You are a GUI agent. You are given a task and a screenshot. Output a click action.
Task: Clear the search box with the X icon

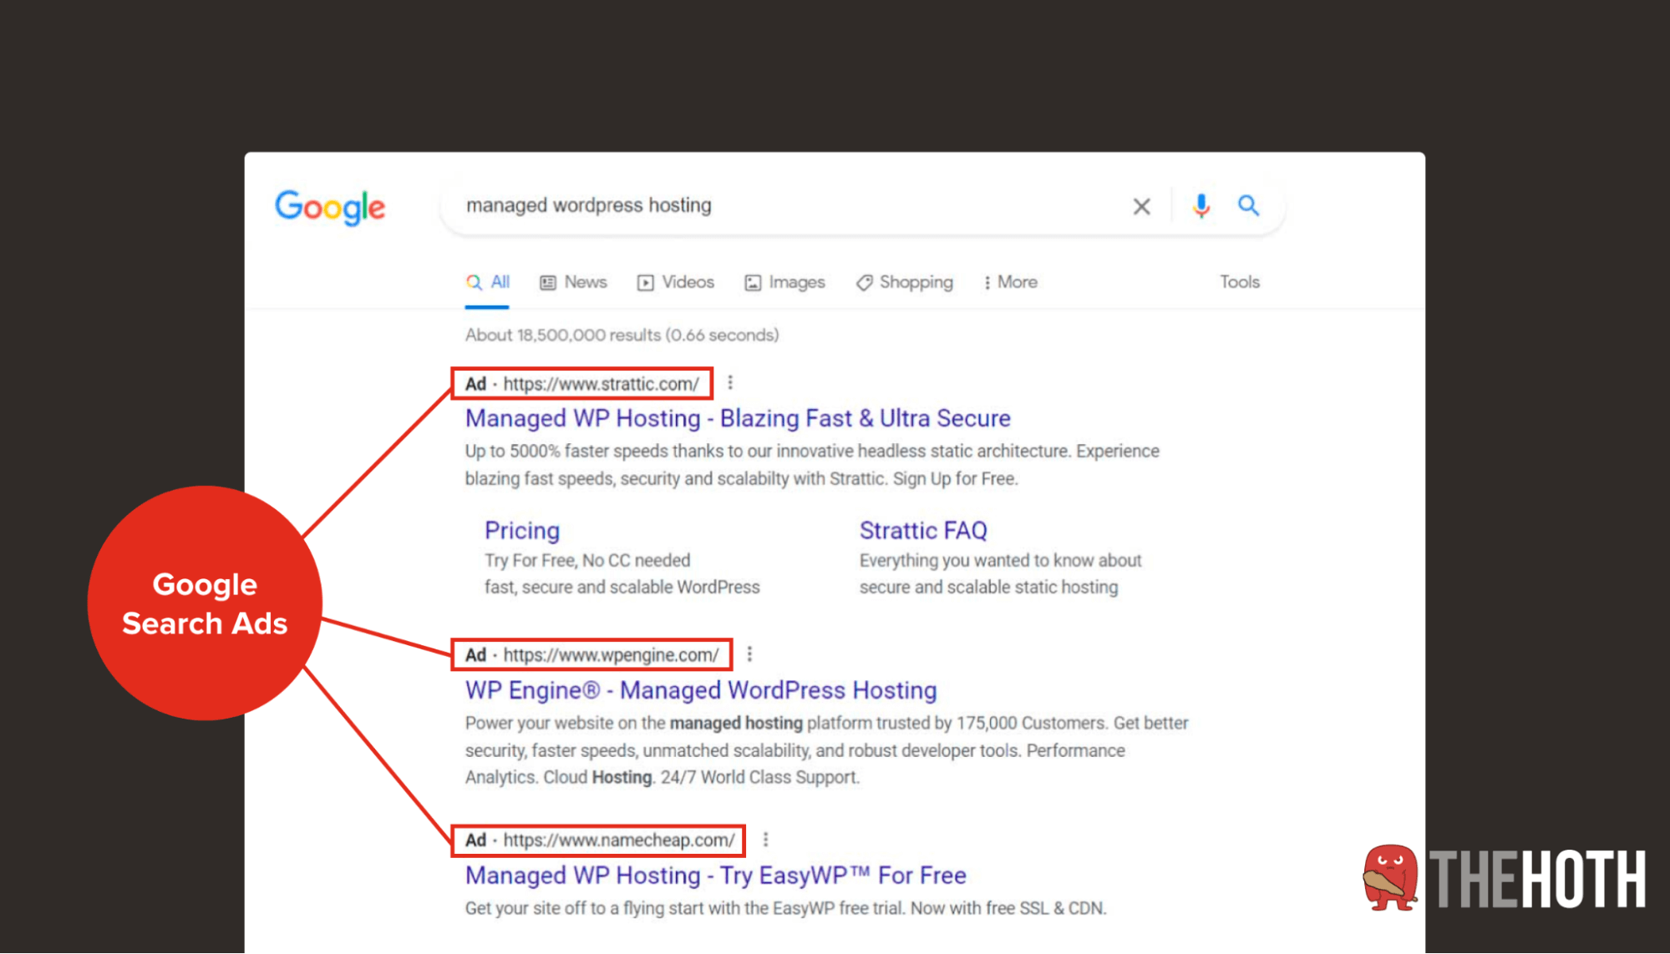[x=1141, y=206]
